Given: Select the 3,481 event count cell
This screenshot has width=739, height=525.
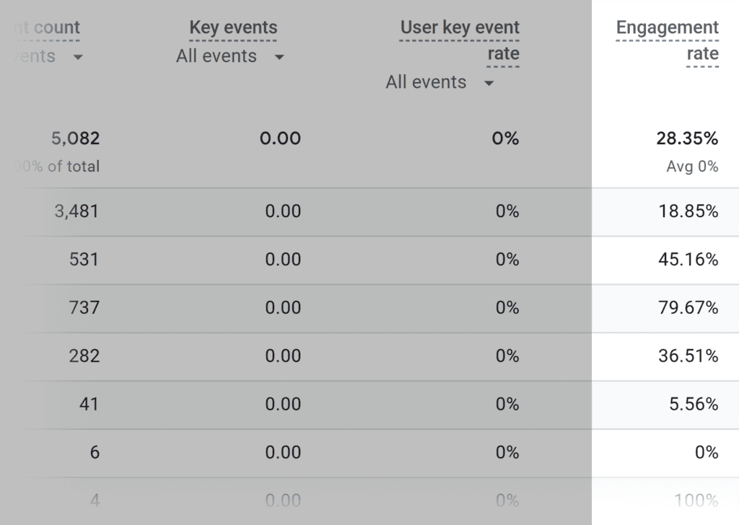Looking at the screenshot, I should 76,212.
